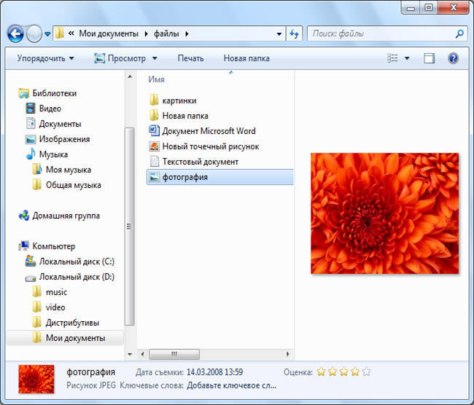This screenshot has height=405, width=474.
Task: Click the navigation pane vertical scrollbar thumb
Action: tap(130, 227)
